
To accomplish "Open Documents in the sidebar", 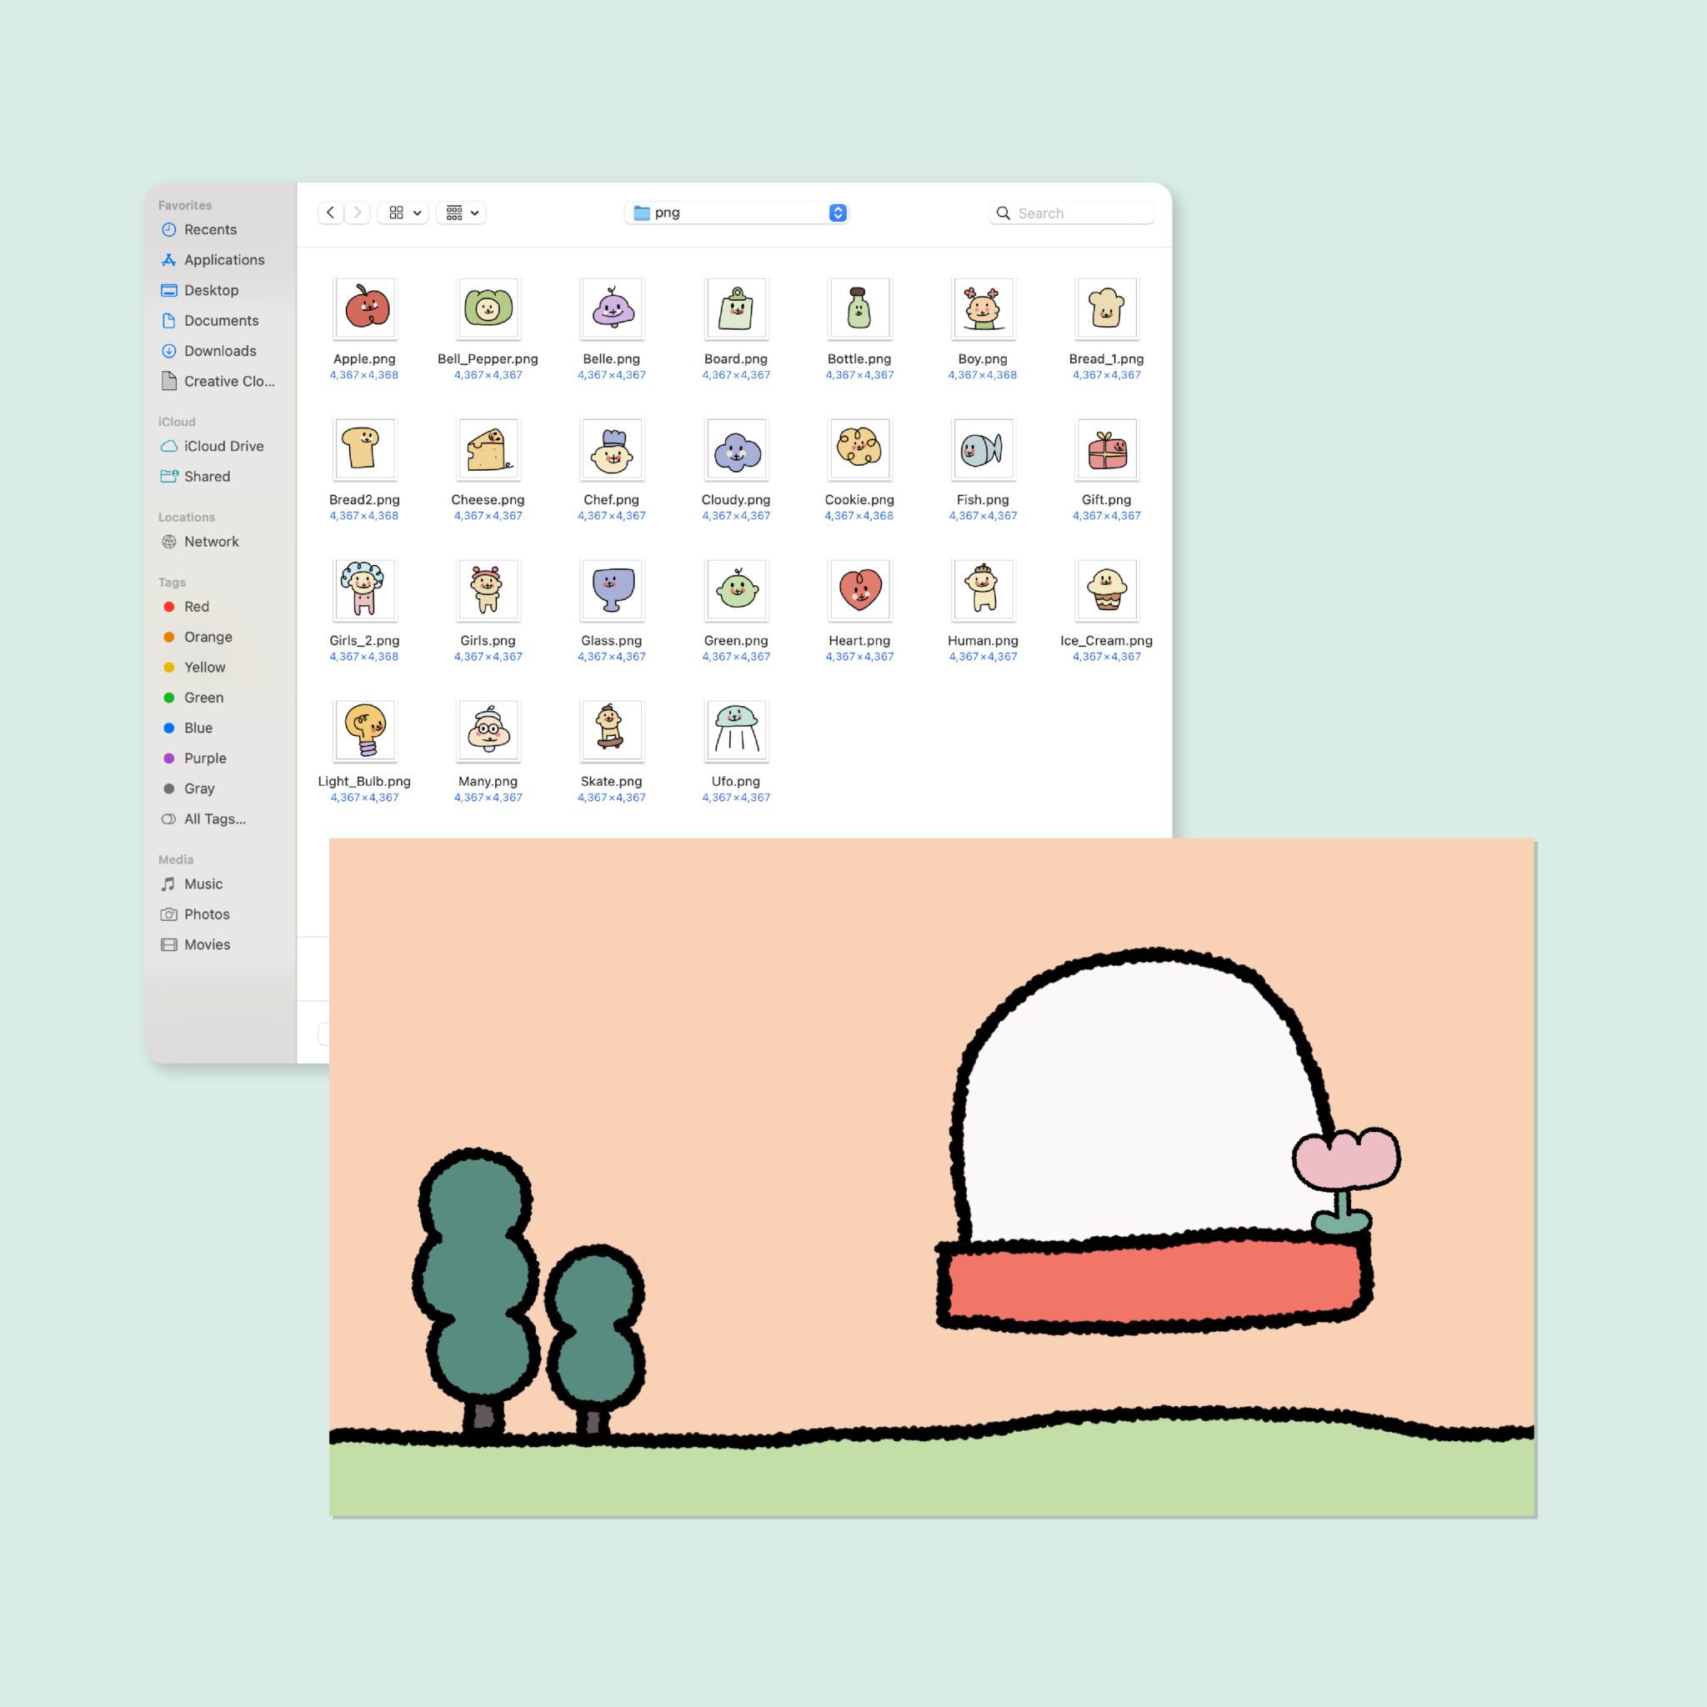I will click(x=210, y=321).
